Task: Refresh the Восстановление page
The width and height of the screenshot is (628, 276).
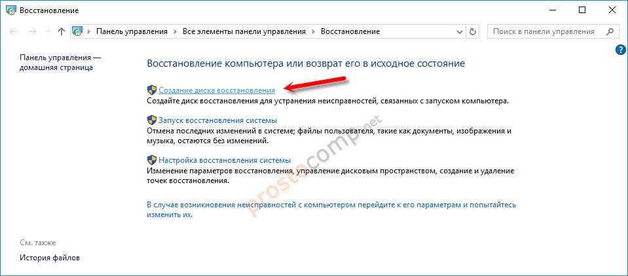Action: [472, 31]
